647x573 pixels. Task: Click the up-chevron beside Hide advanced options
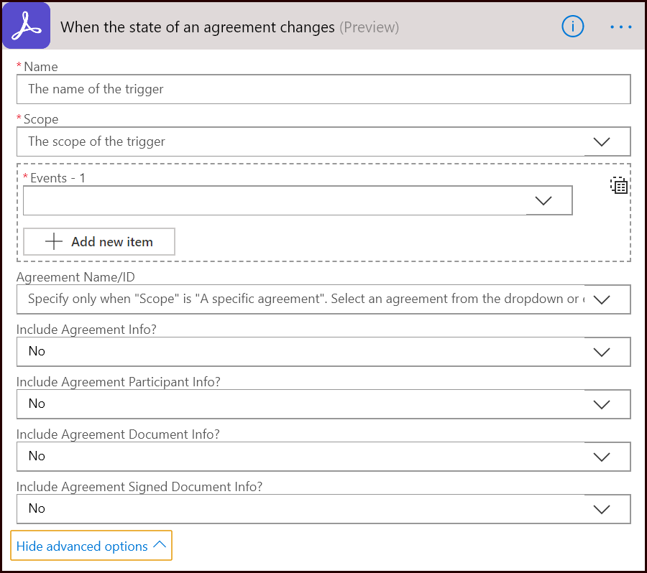(160, 546)
